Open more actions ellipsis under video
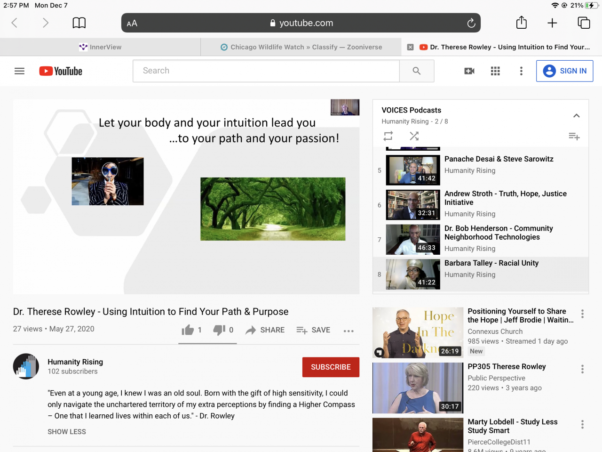Image resolution: width=602 pixels, height=452 pixels. [x=349, y=331]
